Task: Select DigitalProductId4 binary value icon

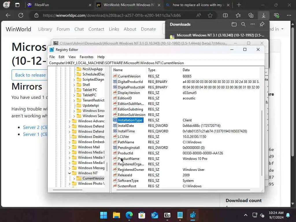Action: tap(115, 87)
